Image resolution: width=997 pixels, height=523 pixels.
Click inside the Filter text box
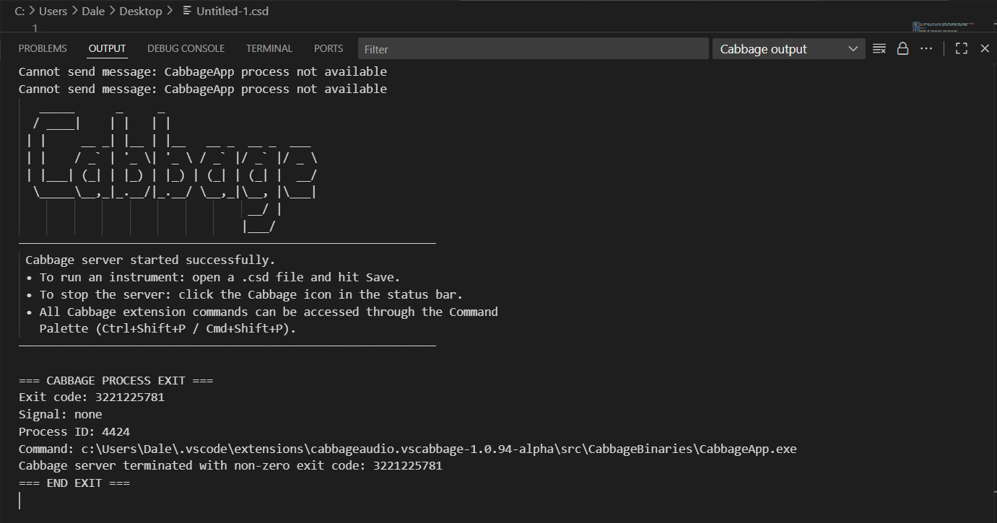[x=533, y=49]
